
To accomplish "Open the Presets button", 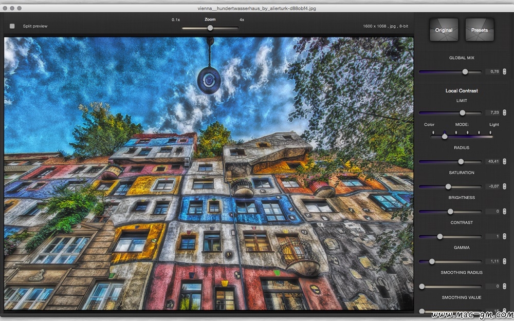I will click(480, 30).
